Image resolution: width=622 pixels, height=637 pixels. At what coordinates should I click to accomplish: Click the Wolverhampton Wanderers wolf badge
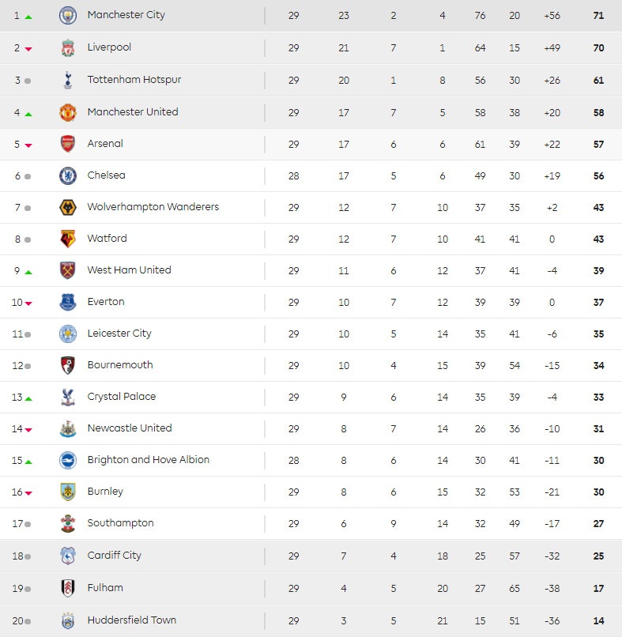click(68, 207)
